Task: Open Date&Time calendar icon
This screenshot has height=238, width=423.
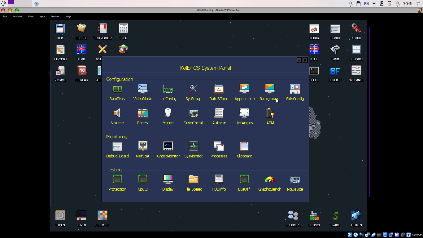Action: point(219,89)
